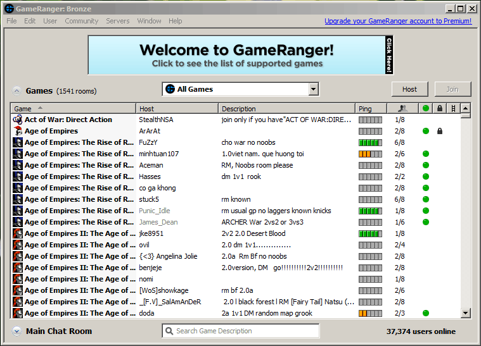Click the game icon in jke8951's row

pyautogui.click(x=18, y=233)
